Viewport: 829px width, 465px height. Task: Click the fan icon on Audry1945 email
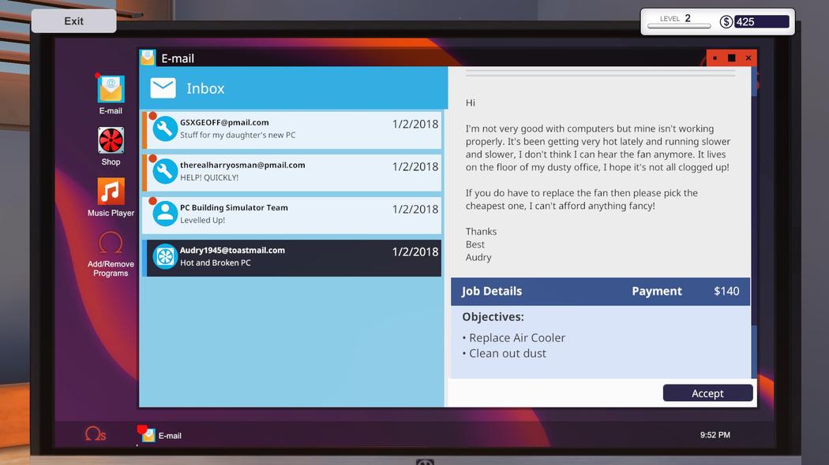coord(165,257)
